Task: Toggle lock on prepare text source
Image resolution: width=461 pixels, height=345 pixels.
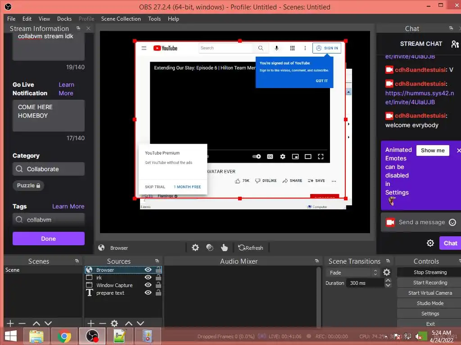Action: tap(158, 292)
